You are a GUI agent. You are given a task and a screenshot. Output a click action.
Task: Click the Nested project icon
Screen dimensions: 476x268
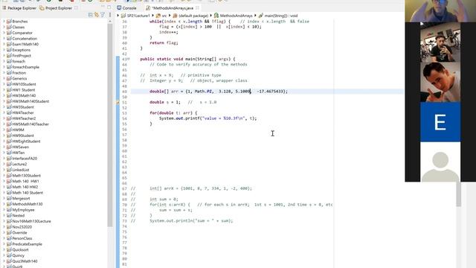9,215
